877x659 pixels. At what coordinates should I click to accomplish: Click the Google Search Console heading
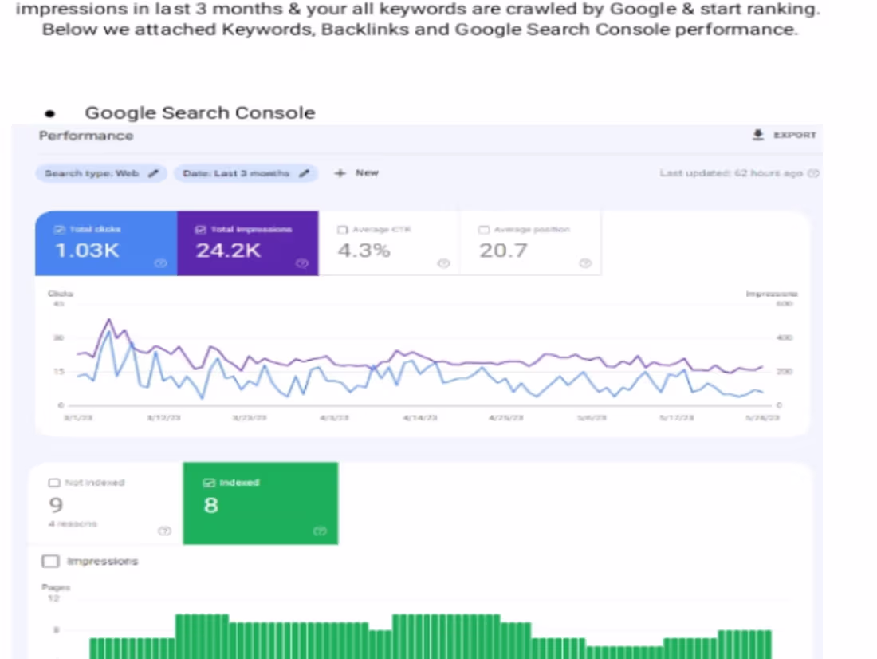pyautogui.click(x=199, y=112)
